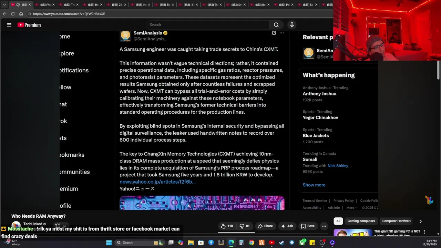Open the YouTube hamburger guide menu

(9, 25)
